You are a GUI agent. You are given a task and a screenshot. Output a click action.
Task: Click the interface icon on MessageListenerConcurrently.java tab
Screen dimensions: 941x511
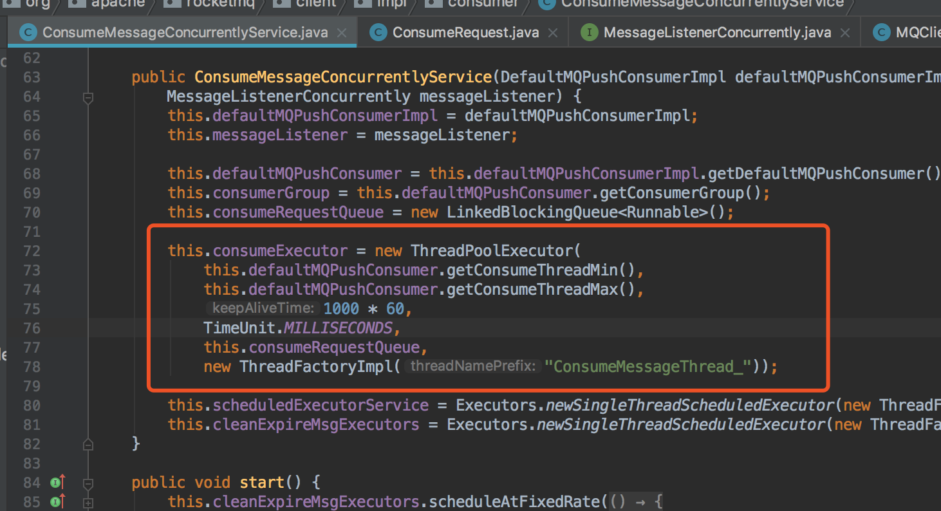coord(589,32)
